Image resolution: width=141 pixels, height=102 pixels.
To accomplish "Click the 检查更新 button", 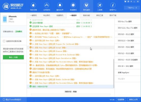I will click(x=121, y=99).
